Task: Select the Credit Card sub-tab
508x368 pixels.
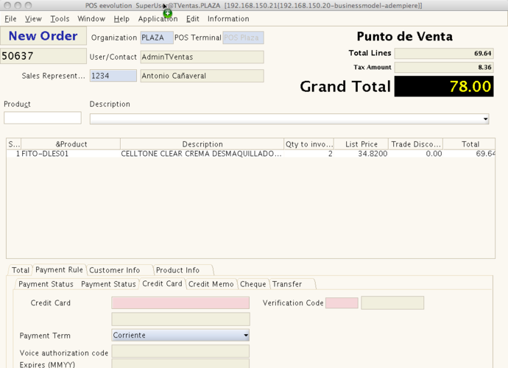Action: coord(162,284)
